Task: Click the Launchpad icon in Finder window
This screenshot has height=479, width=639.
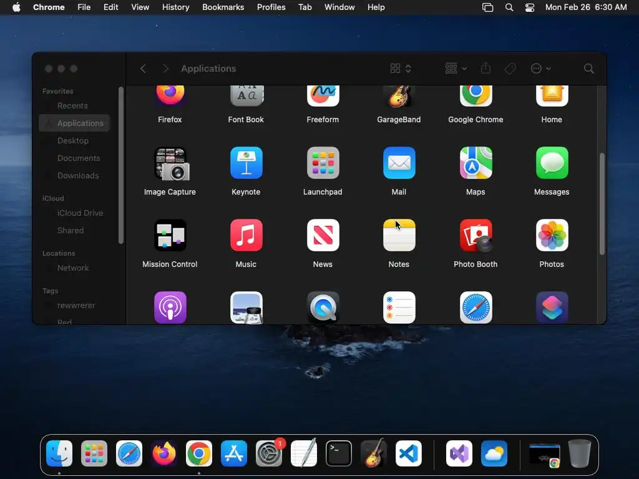Action: tap(323, 163)
